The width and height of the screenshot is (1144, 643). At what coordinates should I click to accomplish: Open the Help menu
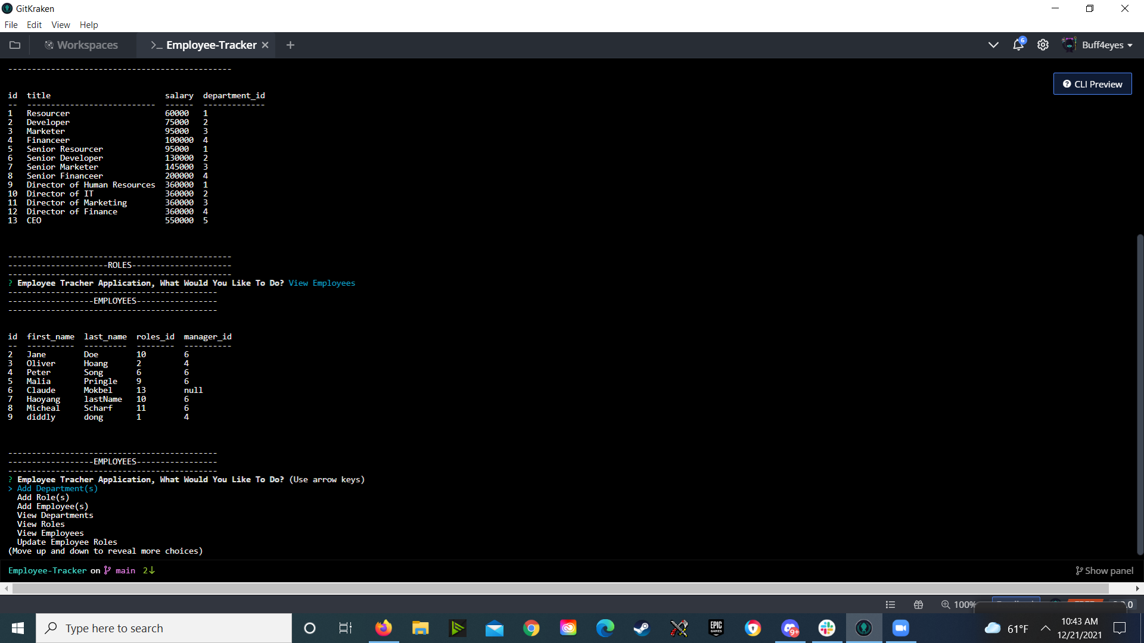pyautogui.click(x=89, y=25)
